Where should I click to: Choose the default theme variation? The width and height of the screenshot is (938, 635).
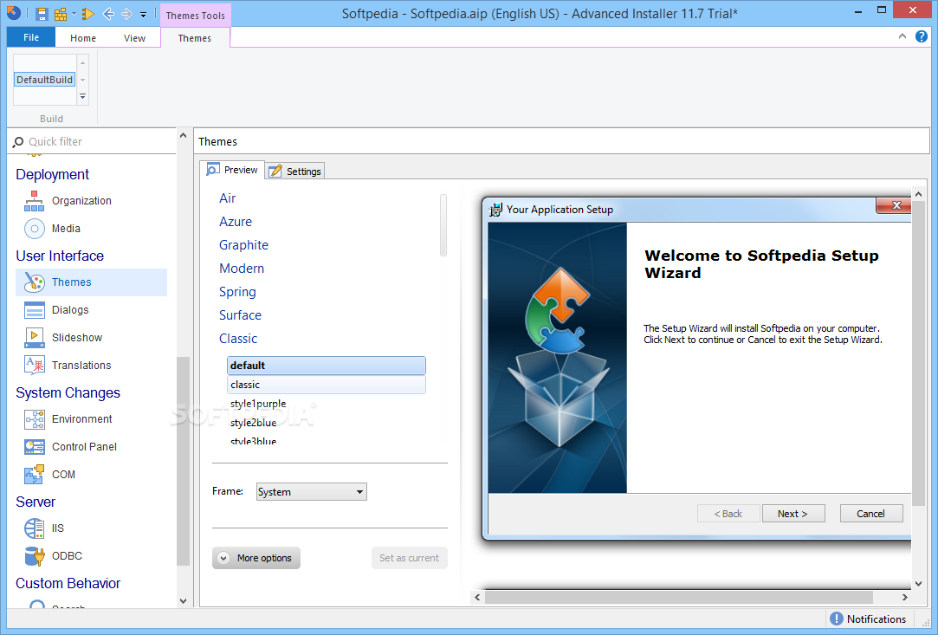coord(326,365)
